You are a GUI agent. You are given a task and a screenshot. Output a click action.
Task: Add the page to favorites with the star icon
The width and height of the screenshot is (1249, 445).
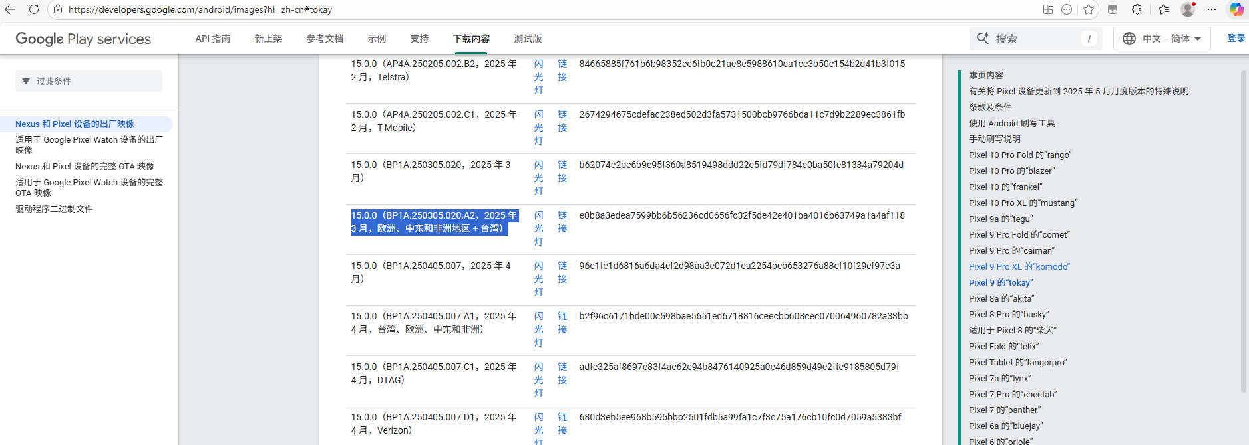(x=1089, y=9)
